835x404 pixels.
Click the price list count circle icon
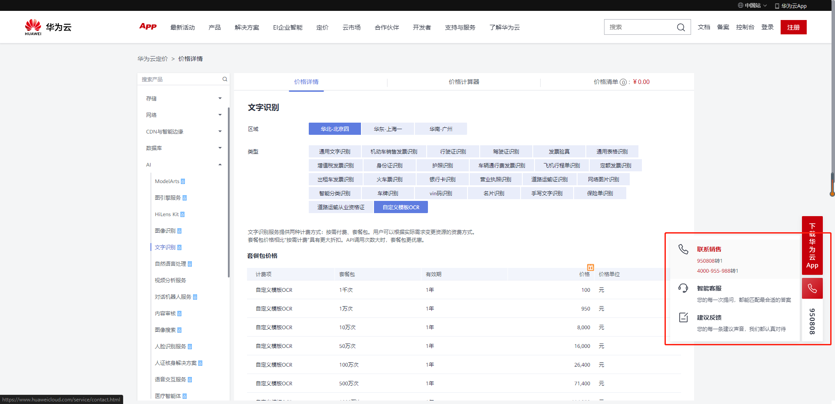tap(623, 82)
